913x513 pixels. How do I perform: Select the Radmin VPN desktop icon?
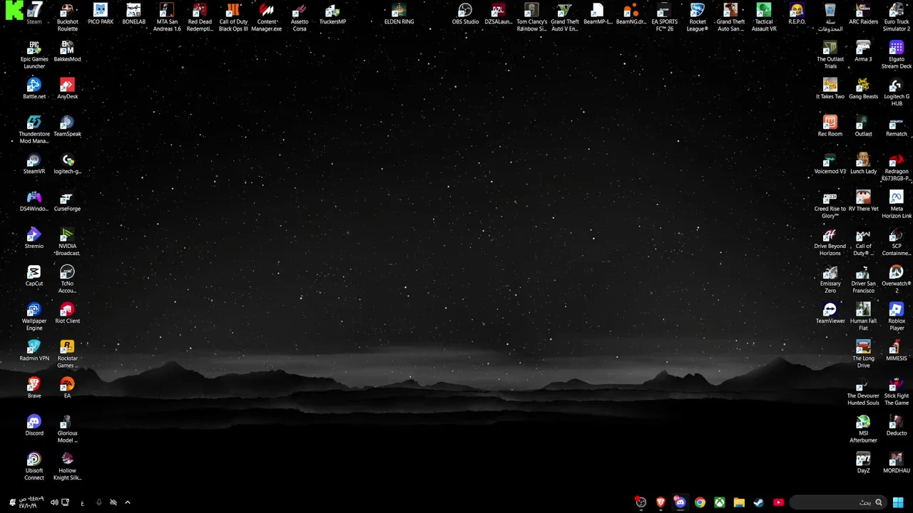(x=34, y=351)
